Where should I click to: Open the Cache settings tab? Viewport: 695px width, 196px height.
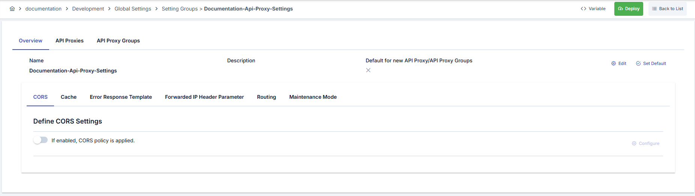[69, 97]
